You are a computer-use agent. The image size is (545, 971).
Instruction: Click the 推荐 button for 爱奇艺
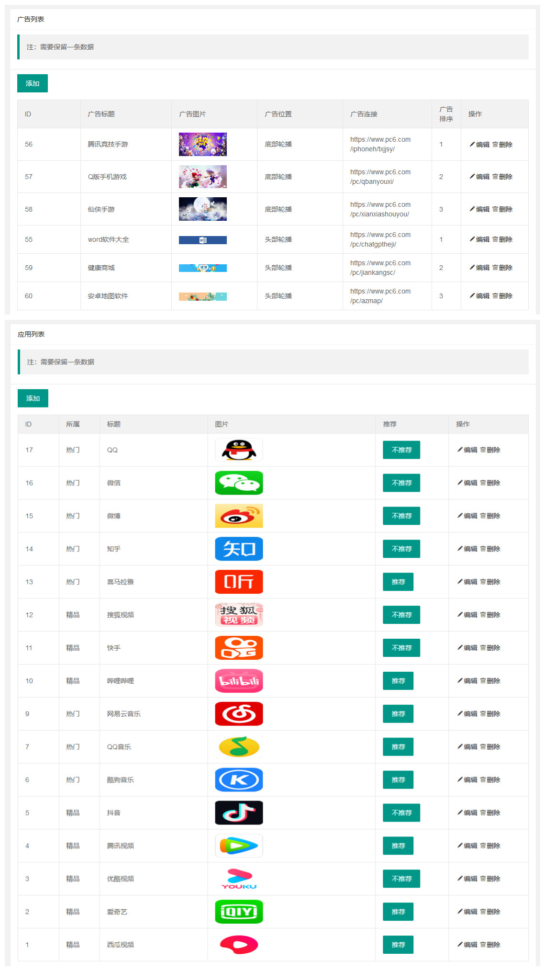click(398, 912)
